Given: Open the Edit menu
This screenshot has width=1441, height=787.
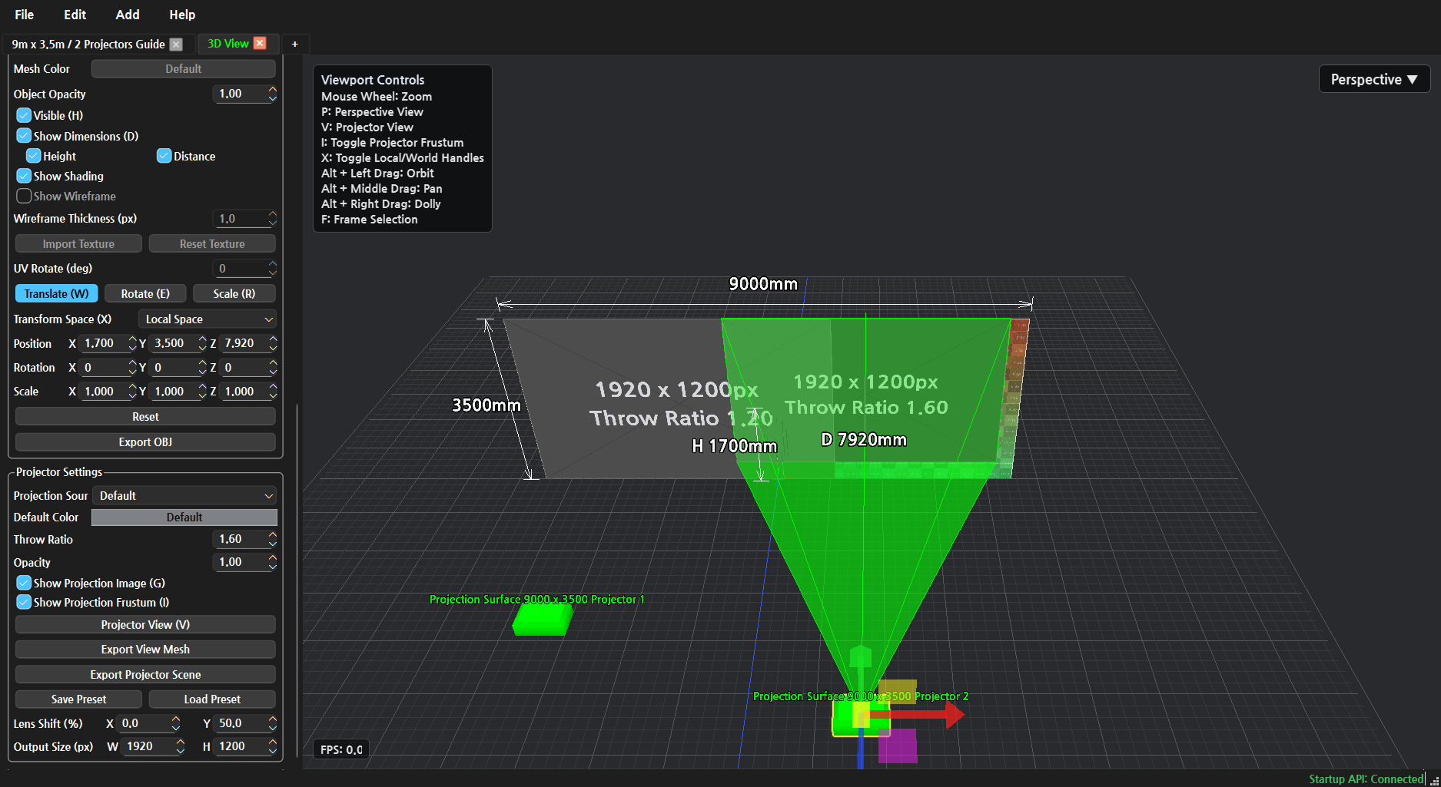Looking at the screenshot, I should tap(75, 15).
